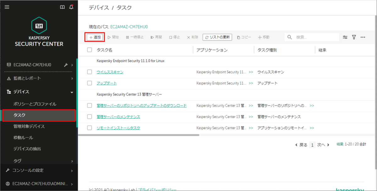Click the Kaspersky Security Center logo
This screenshot has height=191, width=377.
point(39,32)
